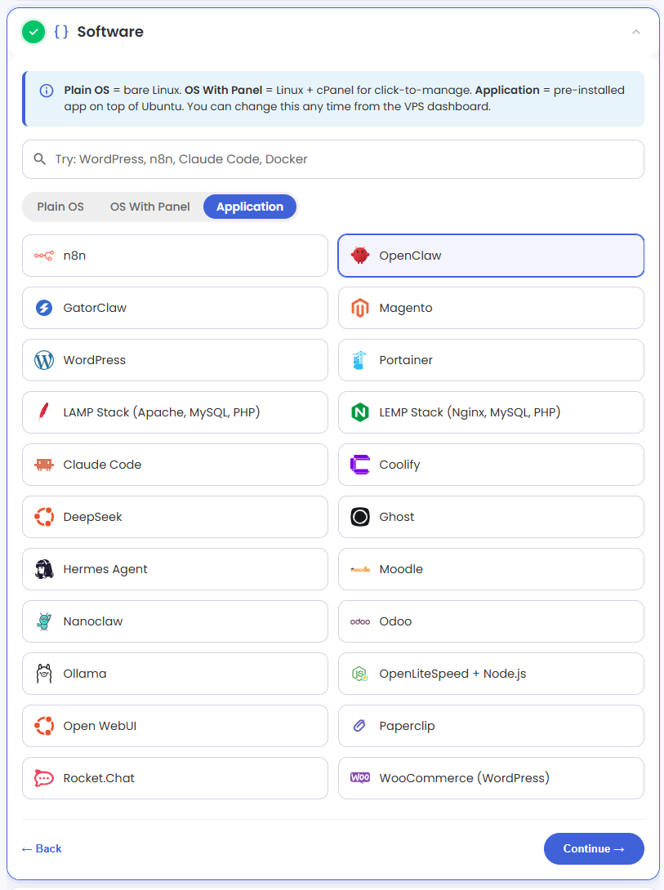Click the search magnifier icon
This screenshot has height=890, width=664.
coord(39,159)
